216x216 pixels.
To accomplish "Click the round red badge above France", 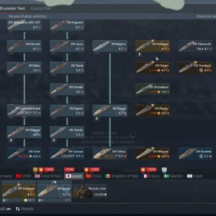I will pyautogui.click(x=143, y=170).
